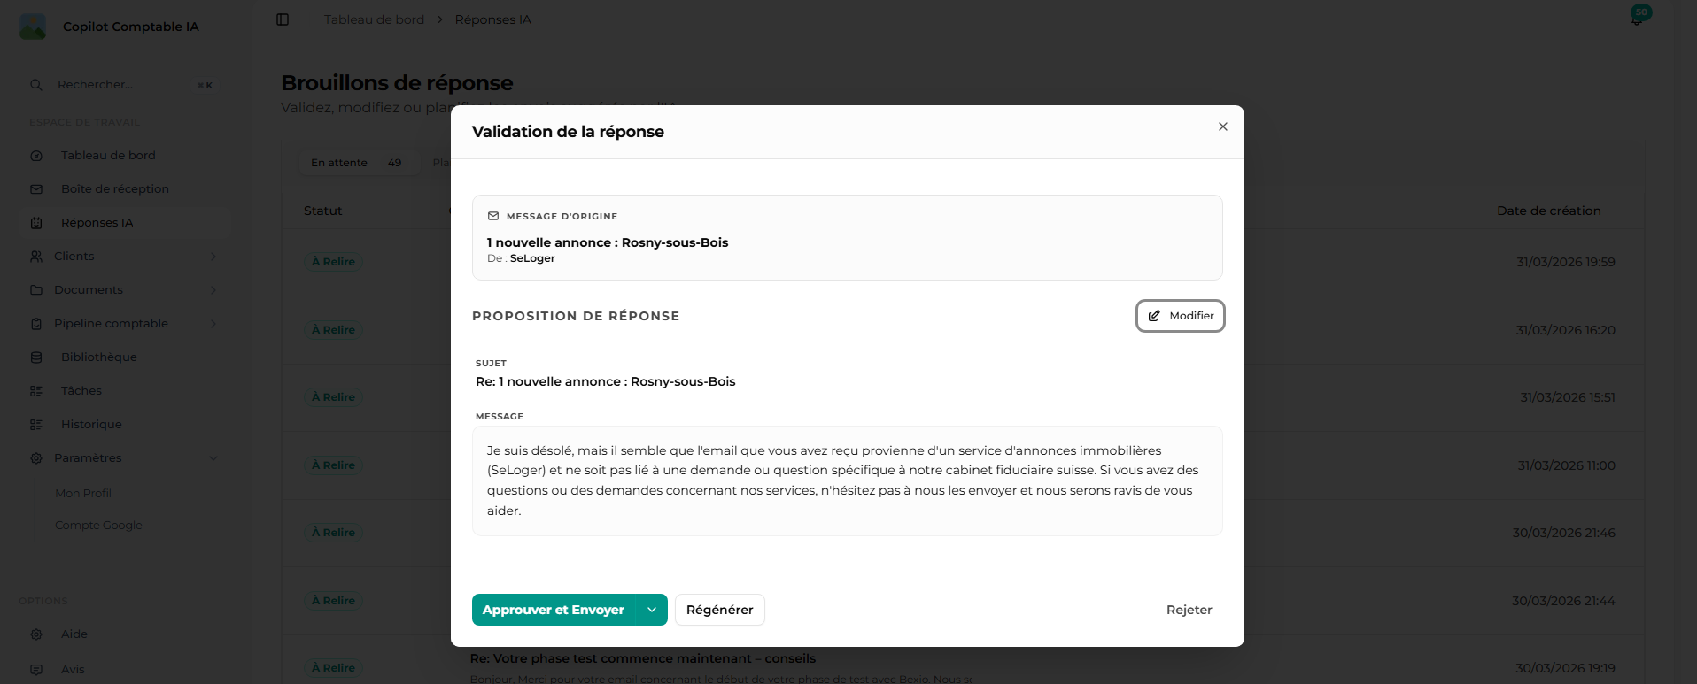Click the Paramètres gear icon
Screen dimensions: 1697x684
[x=36, y=458]
